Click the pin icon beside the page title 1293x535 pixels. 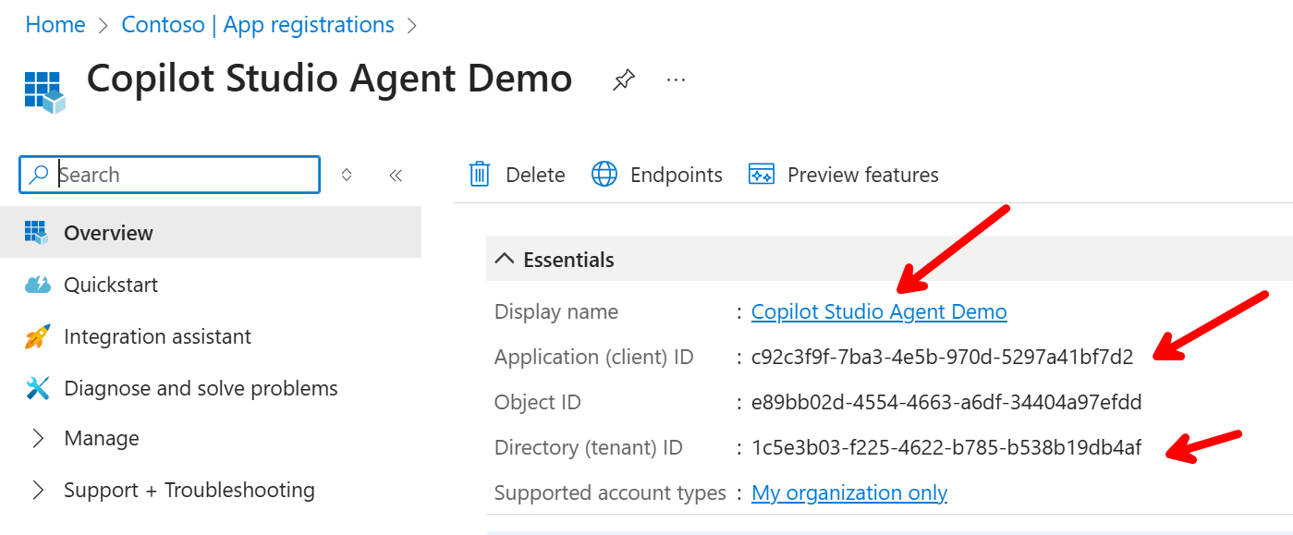click(x=624, y=80)
